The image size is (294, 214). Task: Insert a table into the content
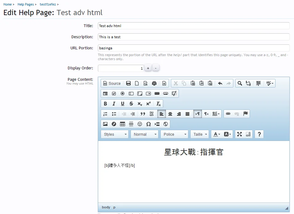(x=123, y=124)
